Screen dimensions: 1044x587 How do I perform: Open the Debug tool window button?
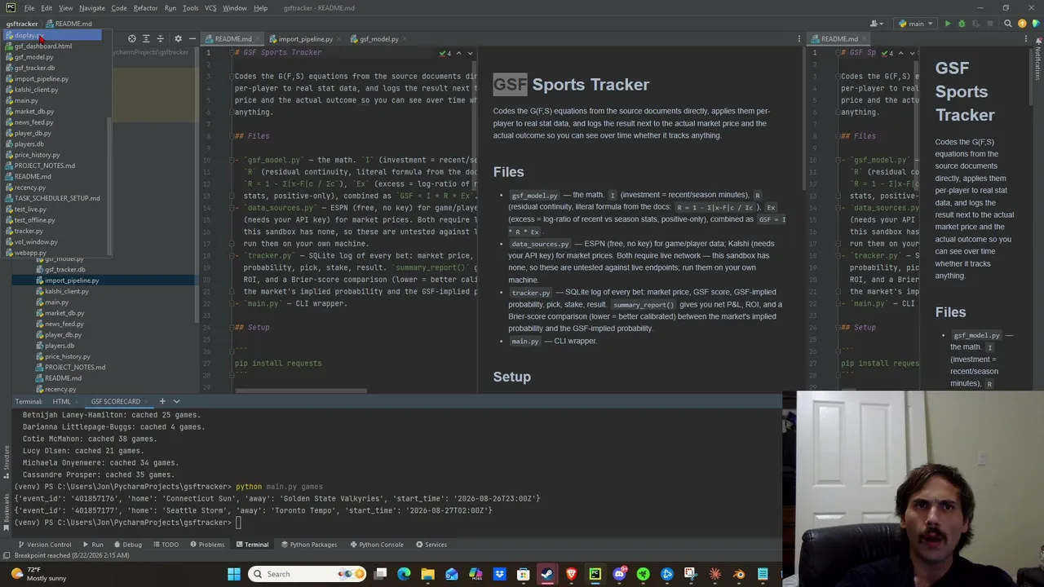coord(127,545)
